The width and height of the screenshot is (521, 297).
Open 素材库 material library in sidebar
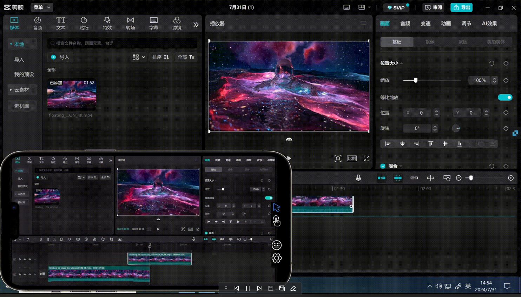(x=23, y=106)
